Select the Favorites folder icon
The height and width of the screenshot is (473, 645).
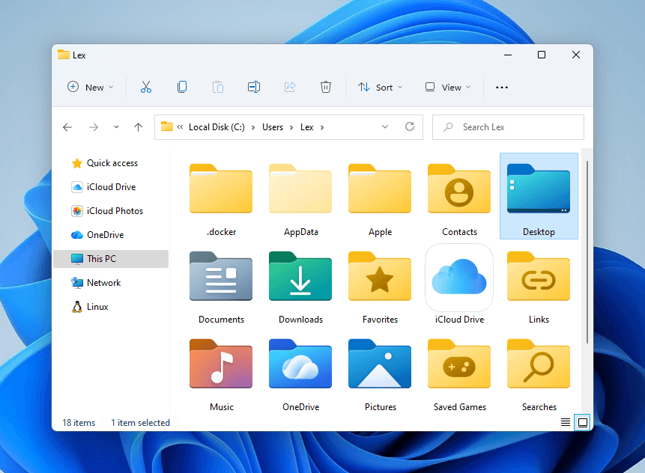click(380, 276)
